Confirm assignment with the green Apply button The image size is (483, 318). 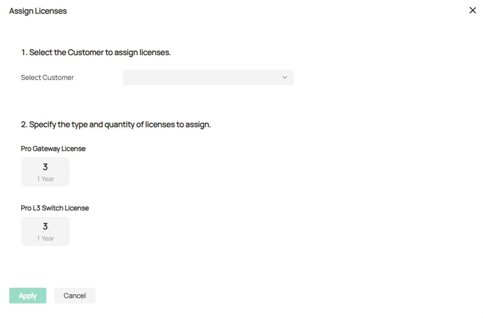click(27, 296)
